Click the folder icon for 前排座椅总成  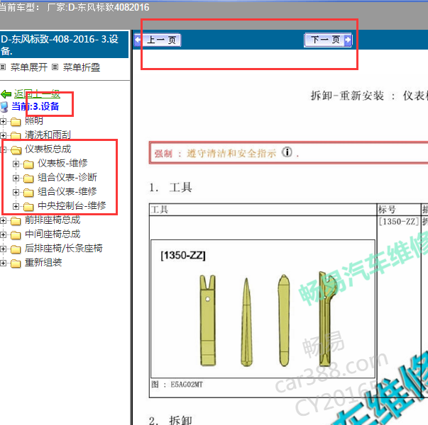[x=16, y=221]
